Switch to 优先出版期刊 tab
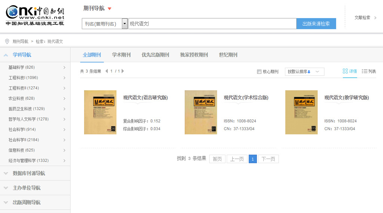Viewport: 383px width, 213px height. [155, 55]
